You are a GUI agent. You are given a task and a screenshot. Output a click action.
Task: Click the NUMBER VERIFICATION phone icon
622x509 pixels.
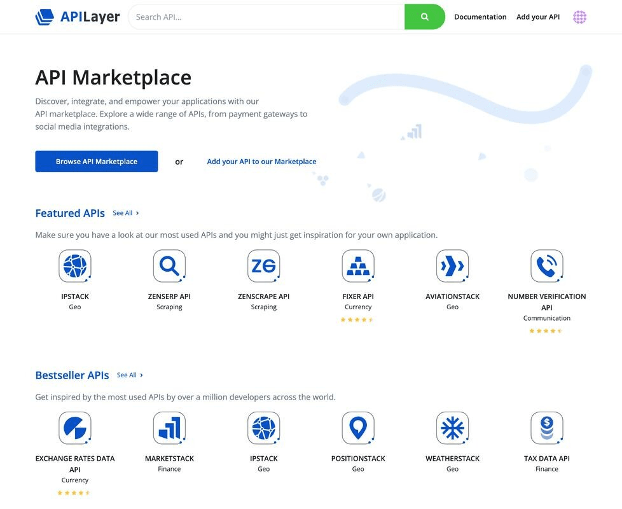pyautogui.click(x=547, y=267)
